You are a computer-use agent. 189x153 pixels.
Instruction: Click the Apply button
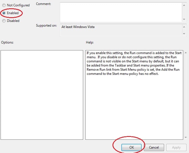(176, 147)
